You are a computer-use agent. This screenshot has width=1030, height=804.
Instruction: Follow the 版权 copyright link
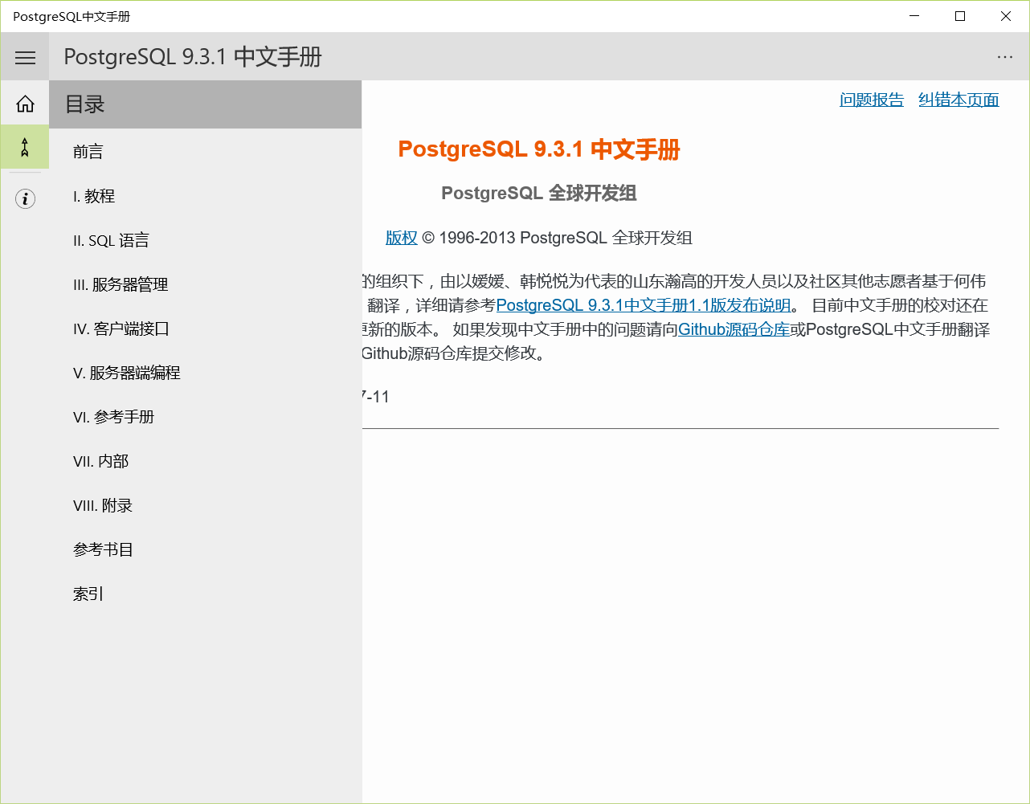402,238
